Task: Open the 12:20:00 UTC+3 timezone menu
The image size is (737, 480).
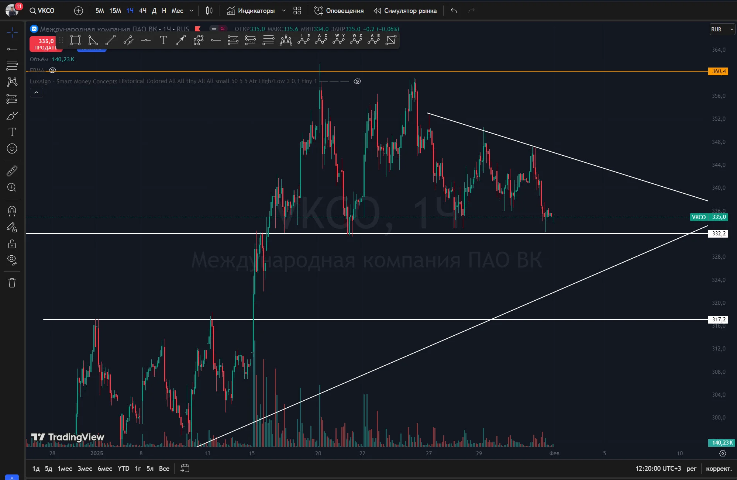Action: pos(658,469)
